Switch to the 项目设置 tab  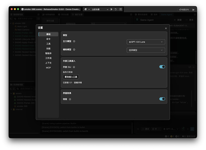pos(63,14)
